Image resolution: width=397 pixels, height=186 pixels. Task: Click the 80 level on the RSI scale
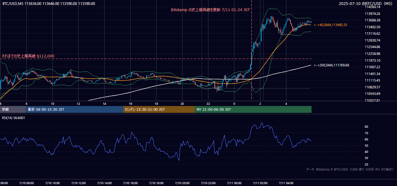pyautogui.click(x=366, y=127)
